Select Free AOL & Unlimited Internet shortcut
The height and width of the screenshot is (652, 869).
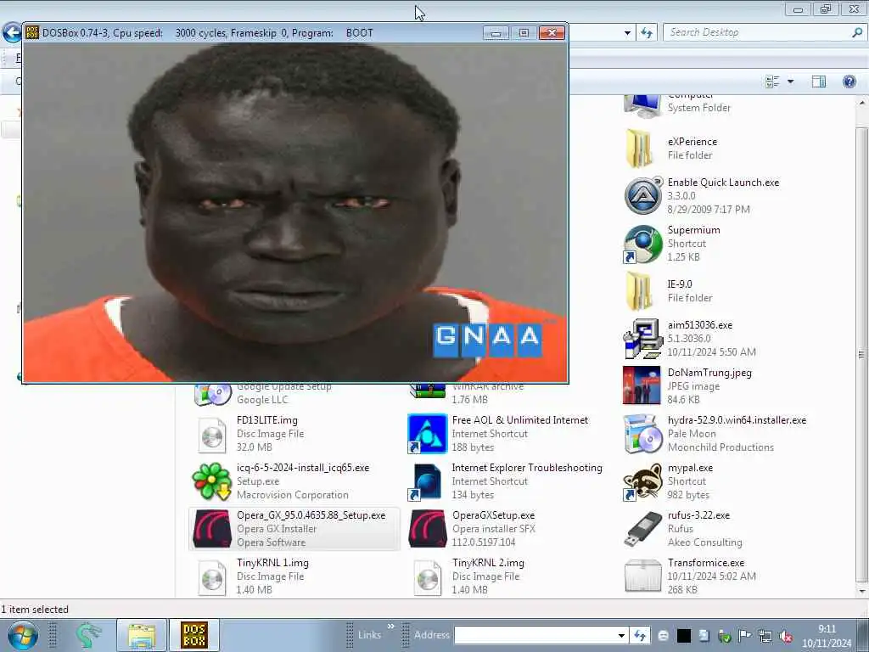click(x=428, y=434)
